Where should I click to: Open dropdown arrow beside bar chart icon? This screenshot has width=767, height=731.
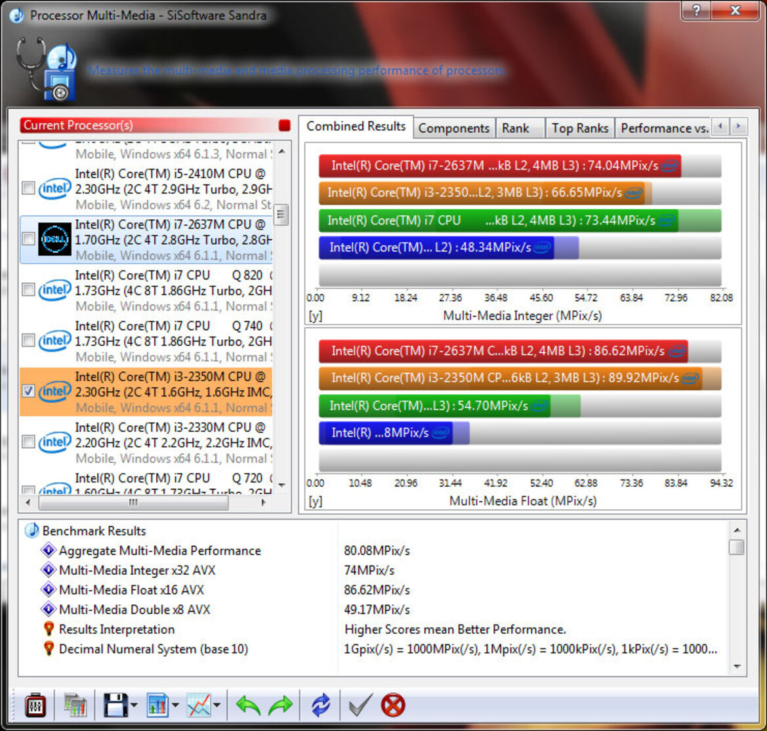pyautogui.click(x=175, y=705)
